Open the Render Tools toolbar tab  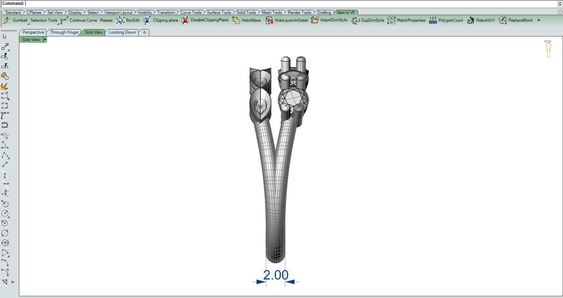coord(300,12)
